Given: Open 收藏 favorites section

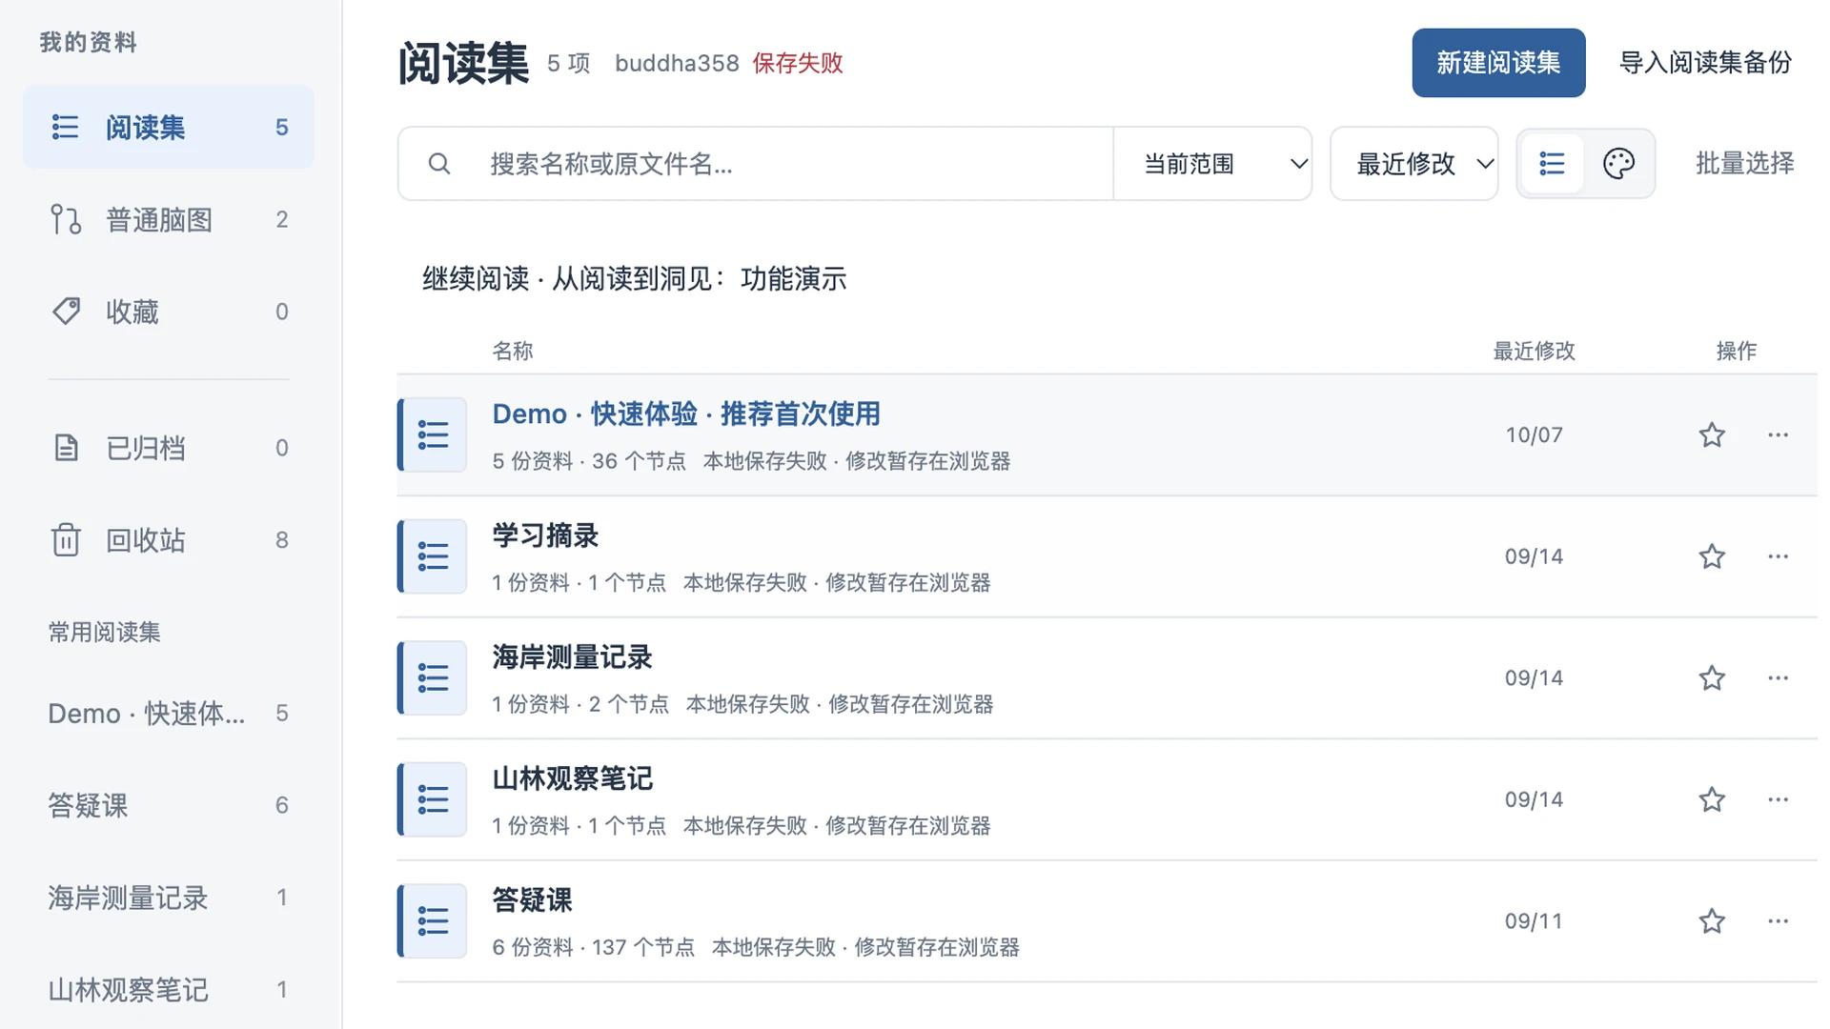Looking at the screenshot, I should [x=169, y=312].
